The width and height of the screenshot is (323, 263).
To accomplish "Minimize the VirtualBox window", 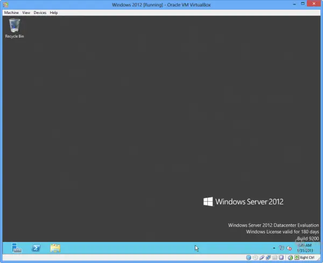I will [294, 4].
